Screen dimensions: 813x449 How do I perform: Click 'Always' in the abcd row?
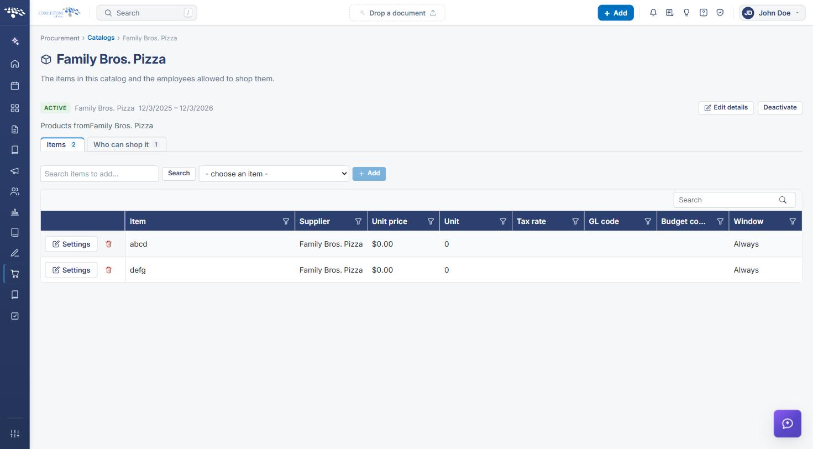point(746,244)
